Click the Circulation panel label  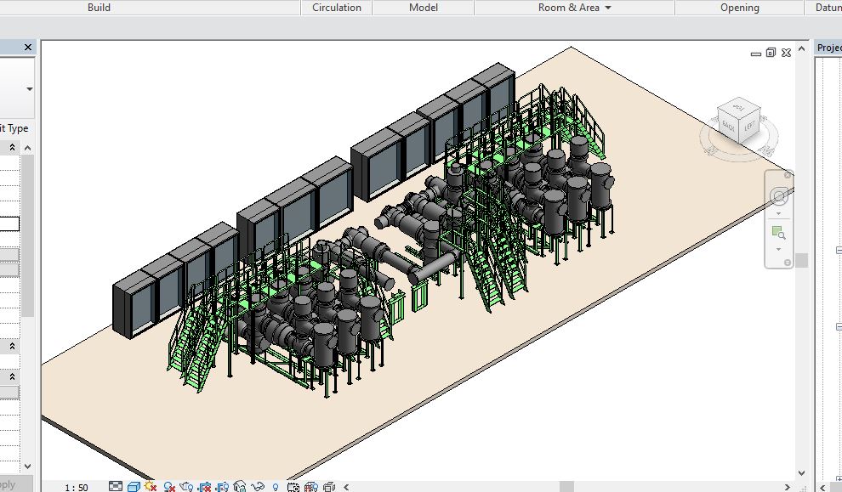click(336, 8)
